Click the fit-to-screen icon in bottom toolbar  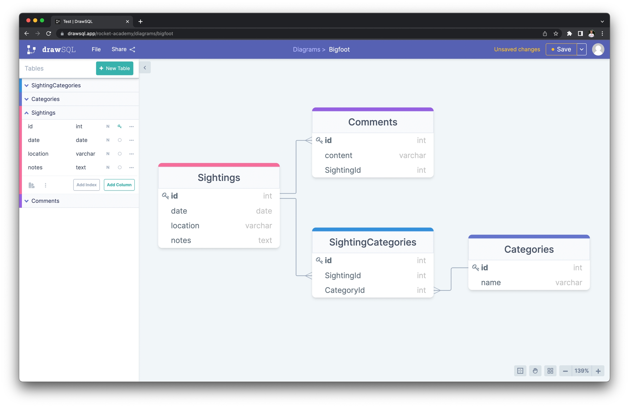(520, 371)
